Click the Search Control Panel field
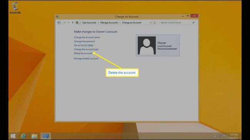Image resolution: width=250 pixels, height=140 pixels. [177, 23]
